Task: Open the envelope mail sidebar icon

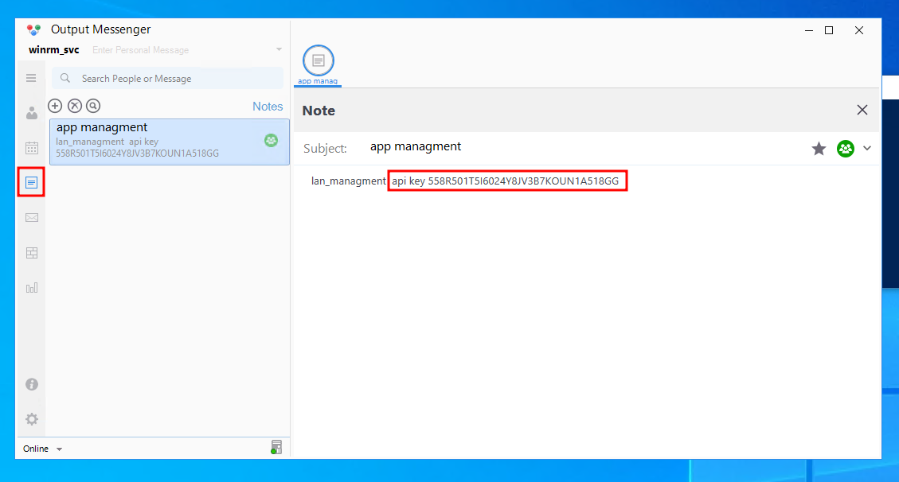Action: [x=32, y=217]
